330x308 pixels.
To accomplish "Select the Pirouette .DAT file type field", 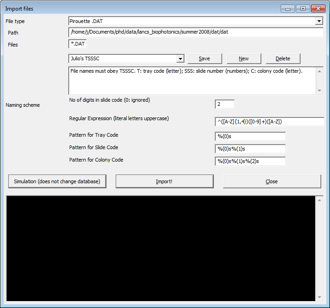I will tap(196, 21).
